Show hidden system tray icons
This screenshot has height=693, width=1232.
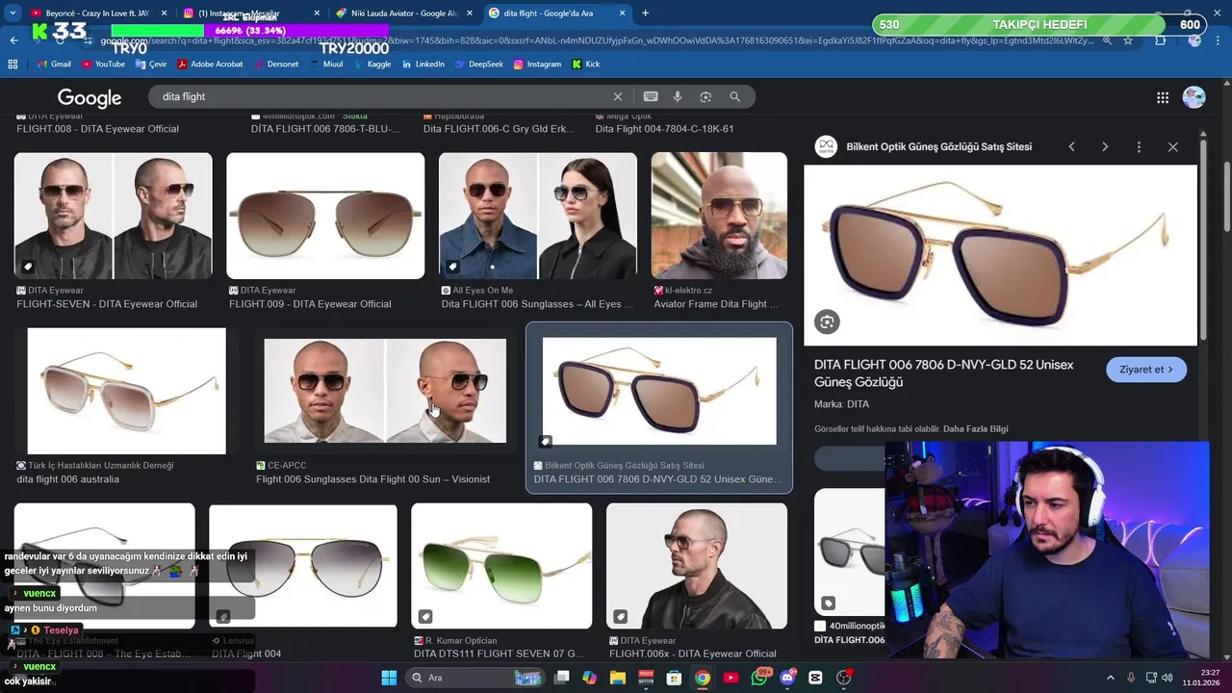pyautogui.click(x=1110, y=678)
